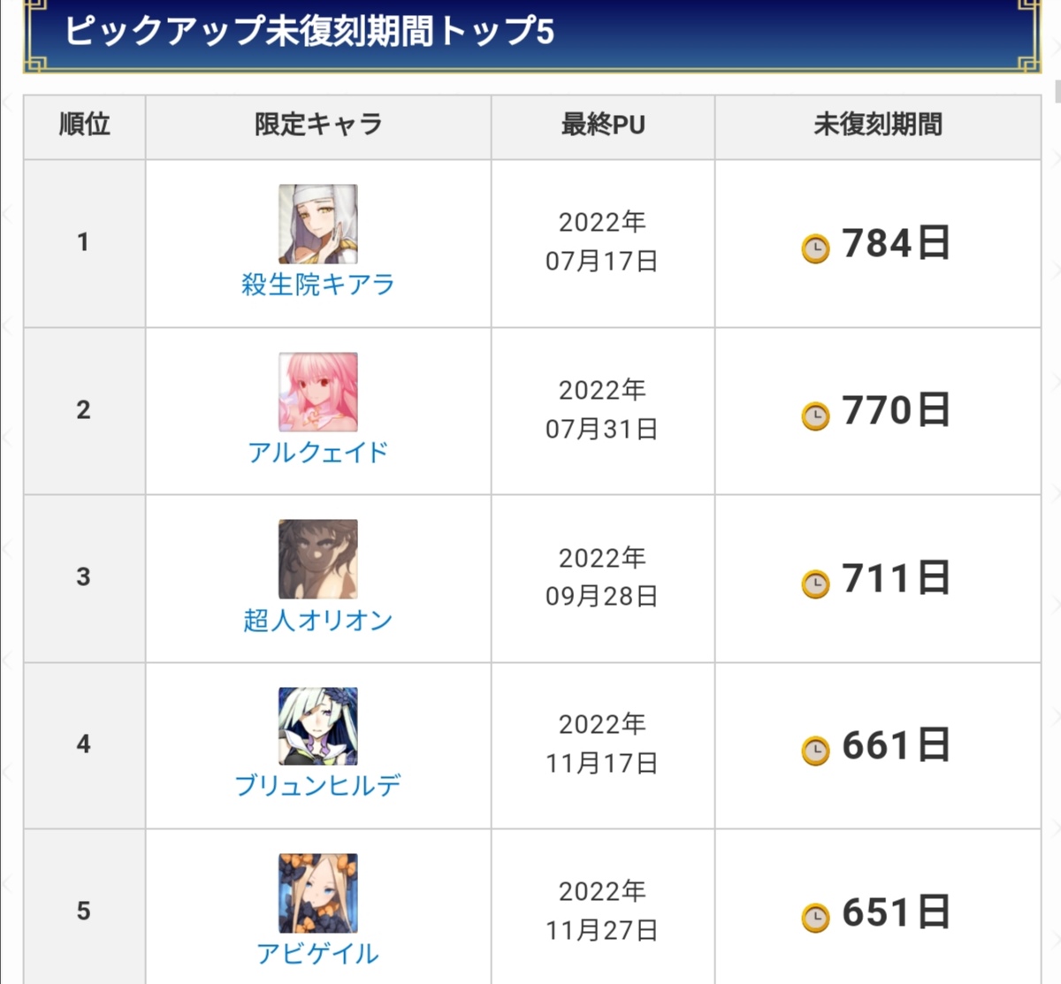The height and width of the screenshot is (984, 1061).
Task: Click the 殺生院キアラ character portrait
Action: (x=318, y=224)
